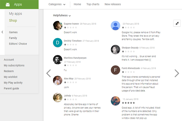182x121 pixels.
Task: Go to previous reviews page arrow
Action: [x=49, y=73]
